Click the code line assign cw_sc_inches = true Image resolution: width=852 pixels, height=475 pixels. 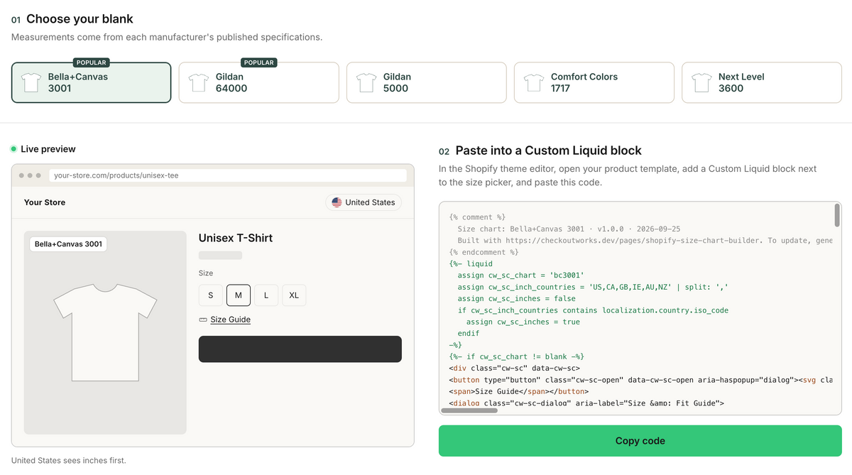[x=523, y=322]
